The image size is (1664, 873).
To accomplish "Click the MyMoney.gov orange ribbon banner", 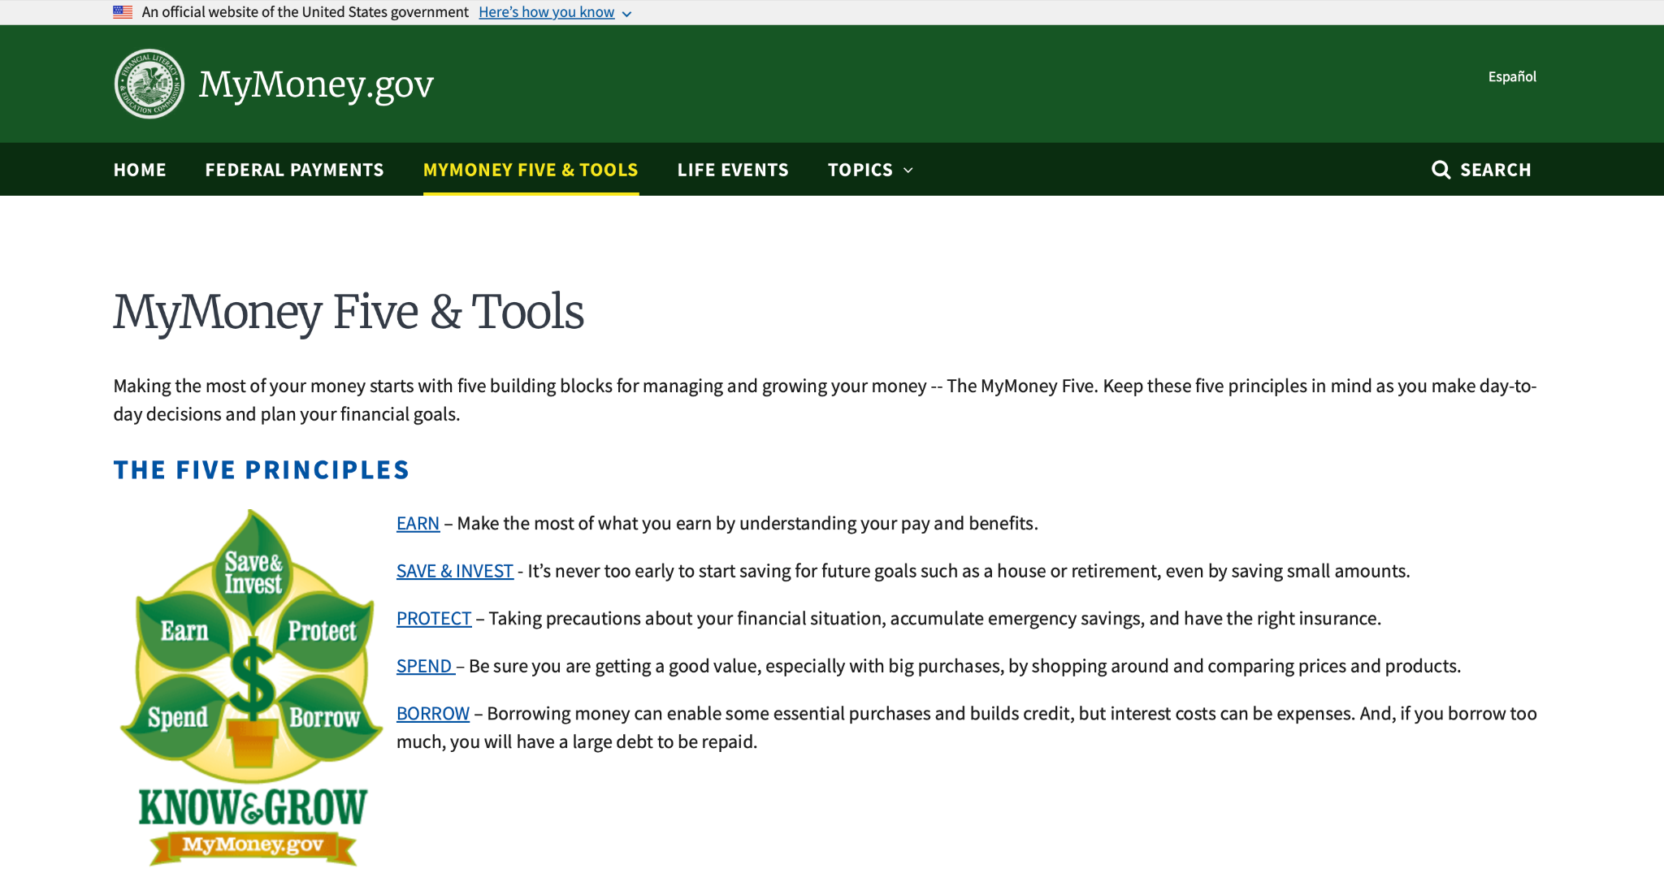I will coord(253,846).
